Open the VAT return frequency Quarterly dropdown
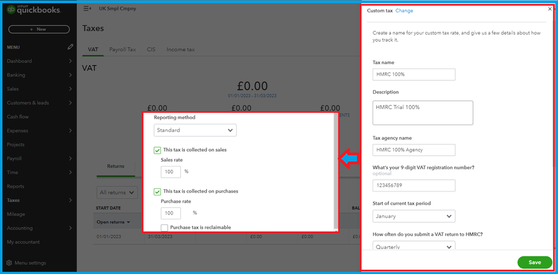Screen dimensions: 558x274 413,246
